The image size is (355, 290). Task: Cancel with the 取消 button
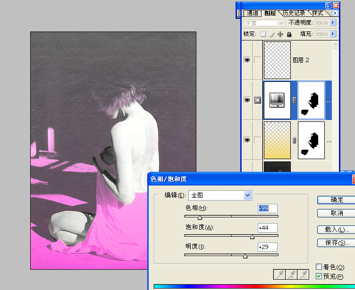(x=337, y=213)
